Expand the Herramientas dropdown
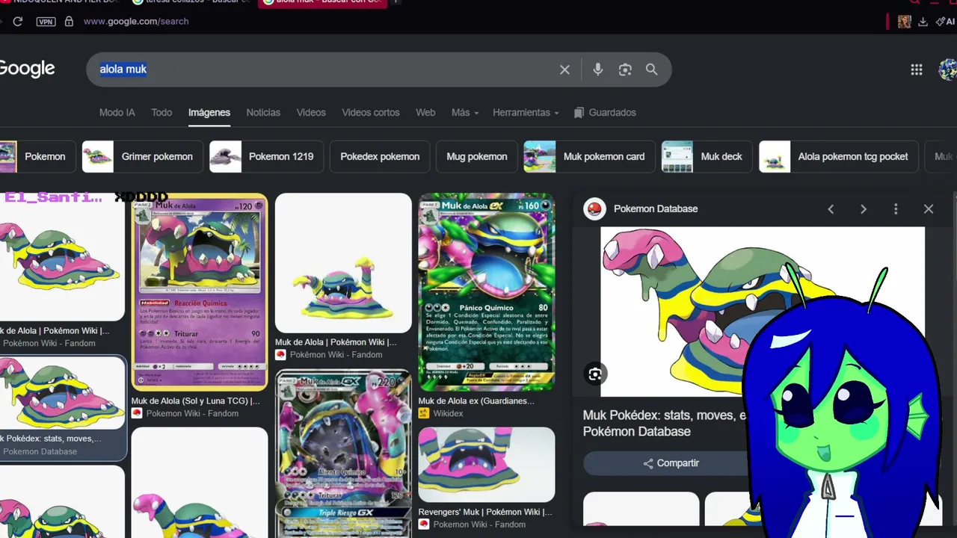 click(526, 112)
